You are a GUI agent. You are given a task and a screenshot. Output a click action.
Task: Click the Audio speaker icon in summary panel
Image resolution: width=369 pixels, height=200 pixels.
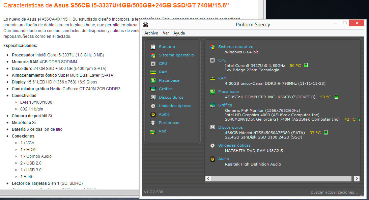(x=212, y=159)
